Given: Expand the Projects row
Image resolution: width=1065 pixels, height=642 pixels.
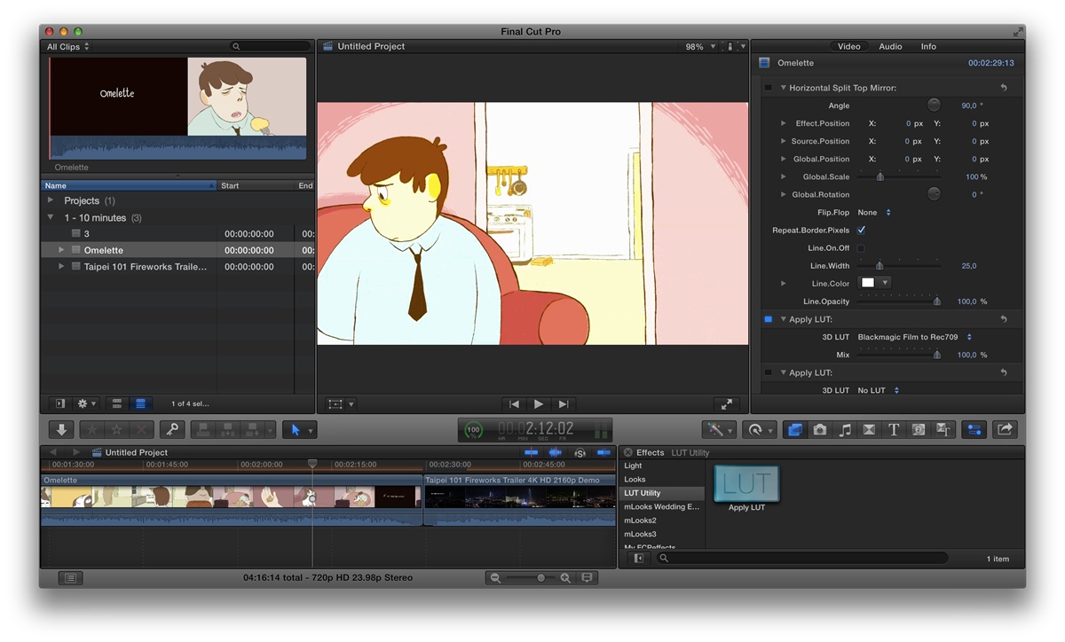Looking at the screenshot, I should click(x=51, y=200).
